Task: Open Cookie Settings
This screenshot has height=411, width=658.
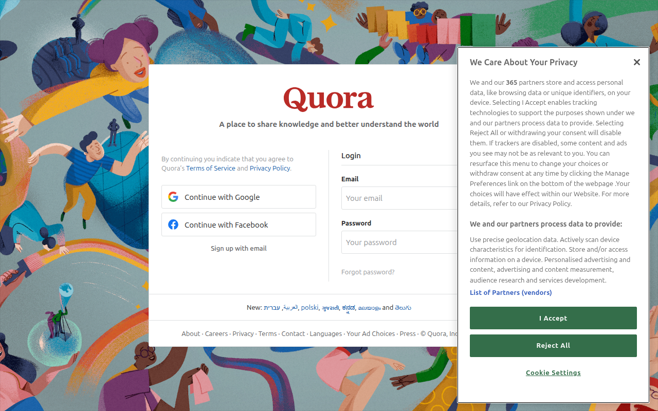Action: click(553, 372)
